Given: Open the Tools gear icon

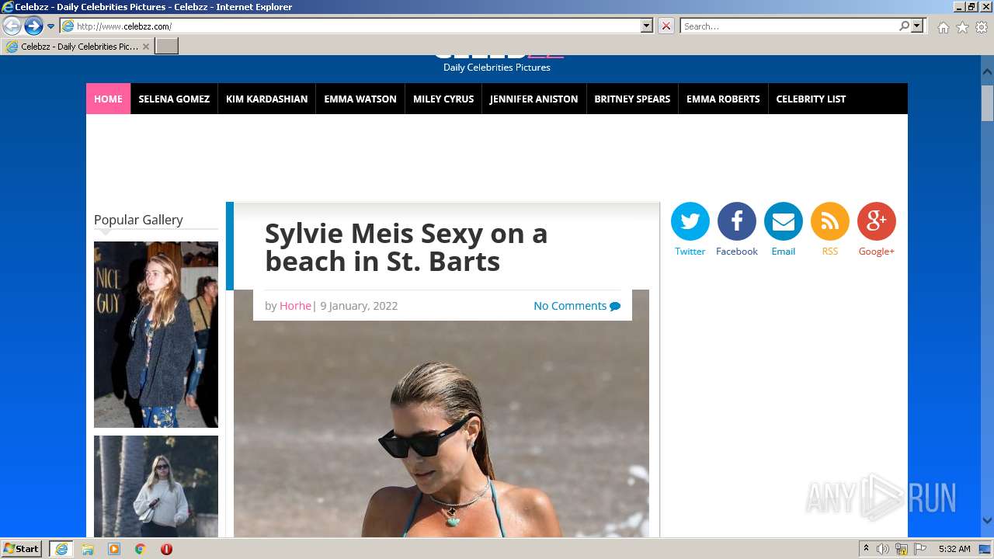Looking at the screenshot, I should click(x=982, y=27).
